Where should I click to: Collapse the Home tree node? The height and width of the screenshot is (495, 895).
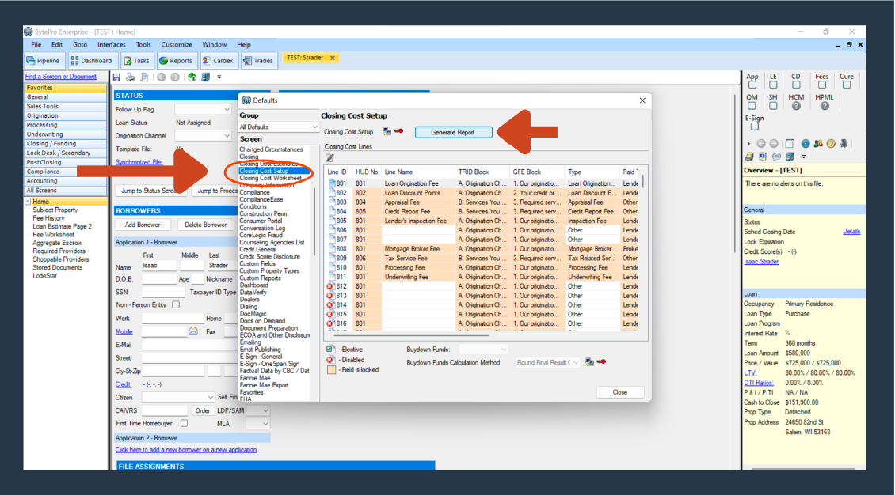click(28, 202)
